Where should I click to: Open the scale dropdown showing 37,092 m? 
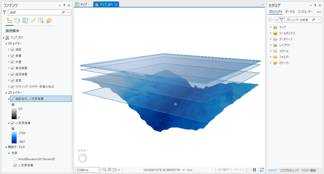pyautogui.click(x=98, y=170)
